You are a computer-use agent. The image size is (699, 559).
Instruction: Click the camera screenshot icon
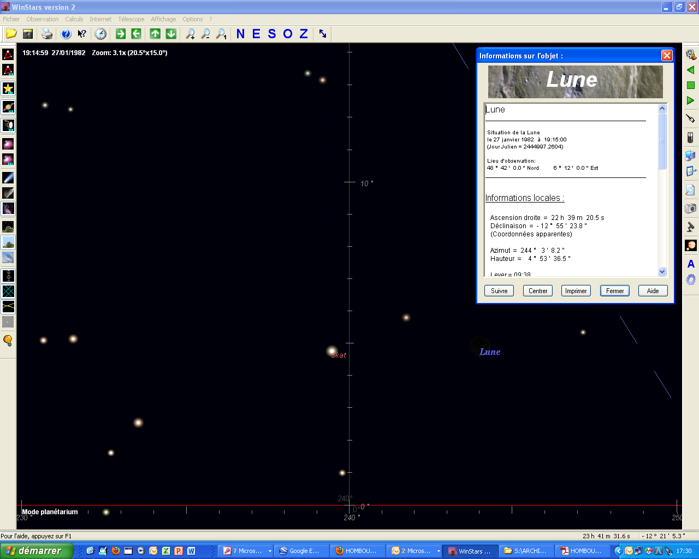pos(691,208)
